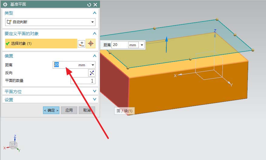Click the Y axis arrowhead on model
Screen dimensions: 266x160
[x=229, y=83]
